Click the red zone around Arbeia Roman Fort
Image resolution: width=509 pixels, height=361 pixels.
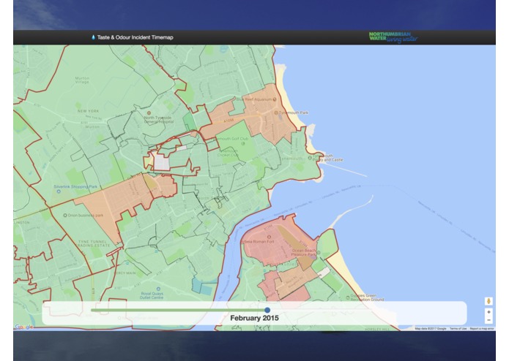[x=260, y=249]
